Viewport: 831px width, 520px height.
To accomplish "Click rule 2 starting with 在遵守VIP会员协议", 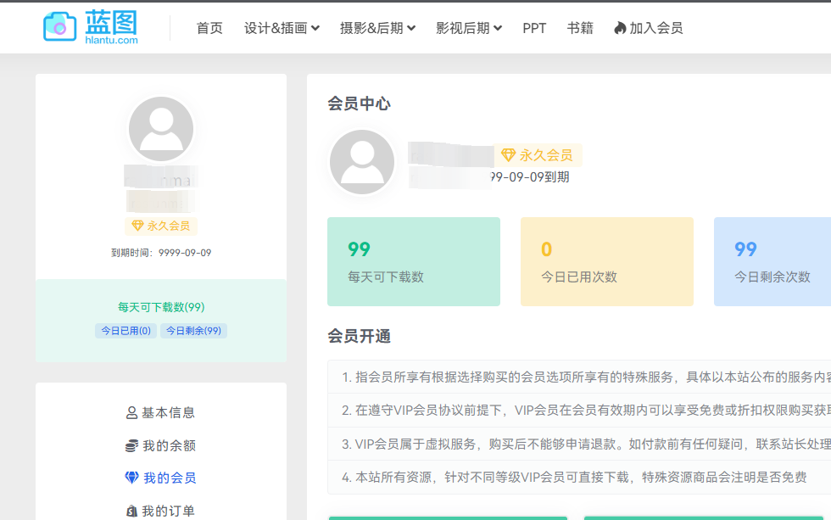I will click(x=580, y=411).
